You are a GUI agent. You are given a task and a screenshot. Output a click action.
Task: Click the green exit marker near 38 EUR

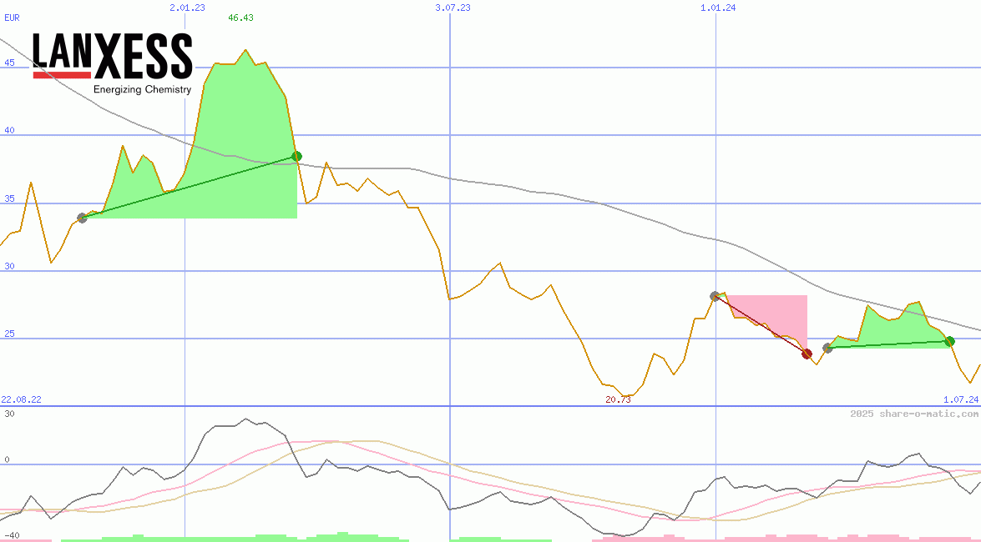pos(297,156)
